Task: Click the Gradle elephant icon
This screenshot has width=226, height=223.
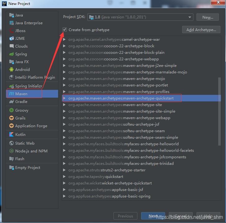Action: point(12,101)
